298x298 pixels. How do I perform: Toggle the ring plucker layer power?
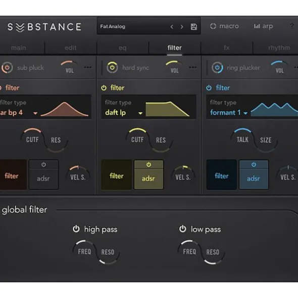217,68
